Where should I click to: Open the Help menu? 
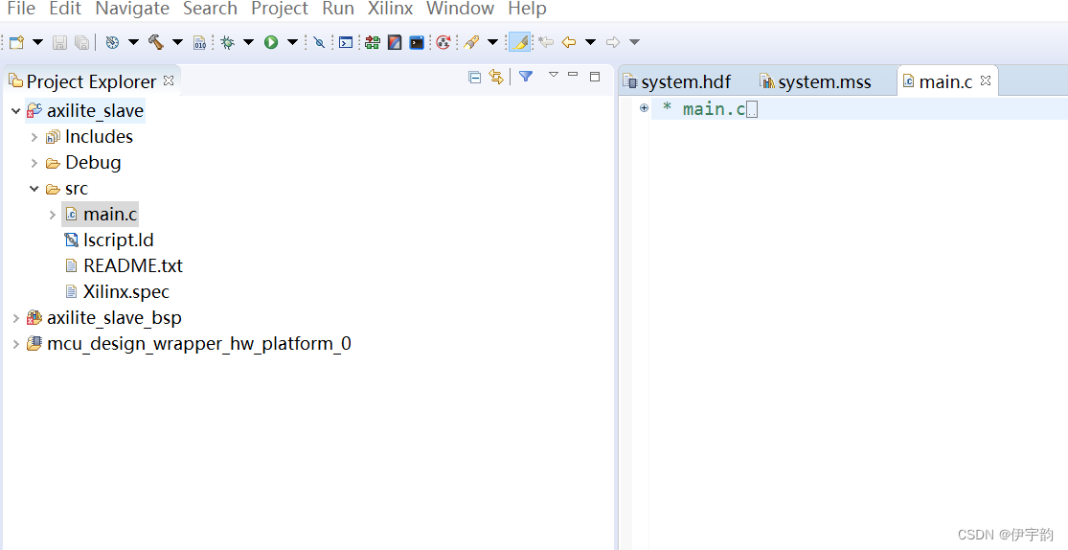[527, 9]
